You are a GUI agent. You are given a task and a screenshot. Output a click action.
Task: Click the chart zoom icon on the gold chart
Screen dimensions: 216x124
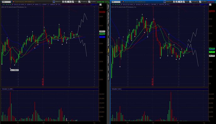pyautogui.click(x=100, y=5)
